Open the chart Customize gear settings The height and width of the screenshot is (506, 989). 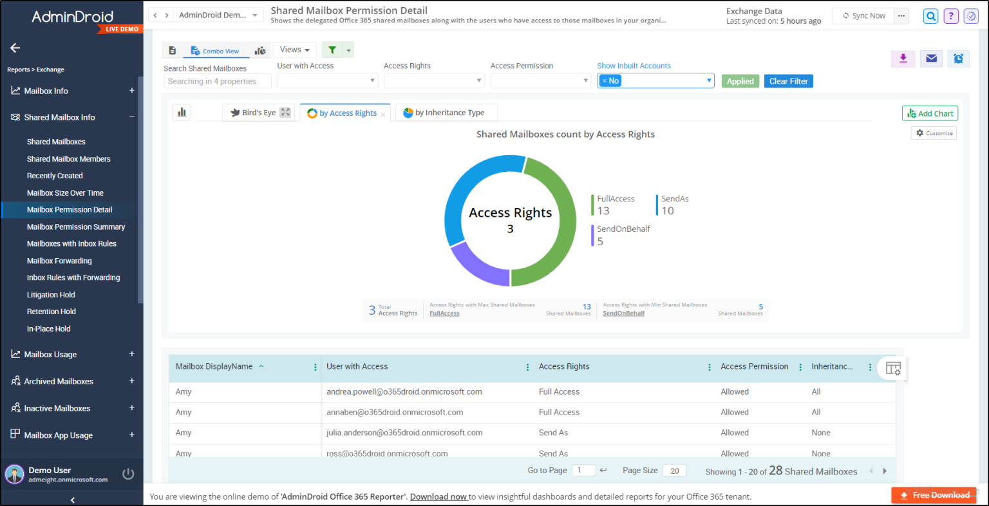click(x=933, y=133)
